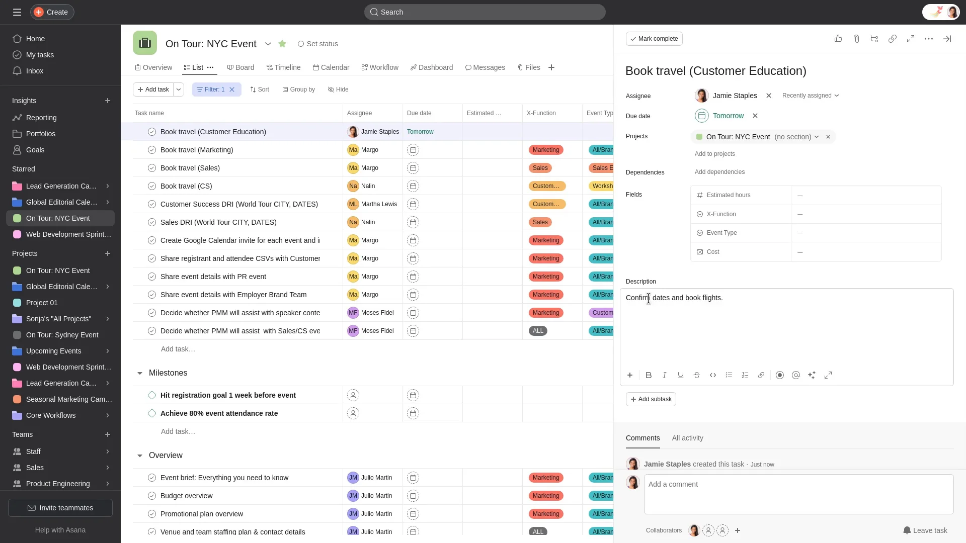Click the Marketing color tag on Book travel (Marketing)
Image resolution: width=966 pixels, height=543 pixels.
pyautogui.click(x=545, y=149)
